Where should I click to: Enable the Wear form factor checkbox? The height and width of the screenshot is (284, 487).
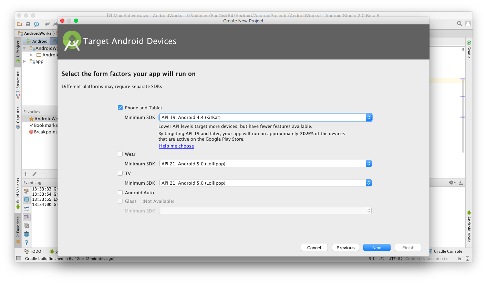click(120, 154)
